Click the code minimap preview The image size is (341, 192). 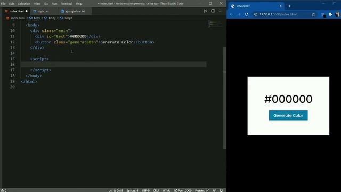pos(215,24)
